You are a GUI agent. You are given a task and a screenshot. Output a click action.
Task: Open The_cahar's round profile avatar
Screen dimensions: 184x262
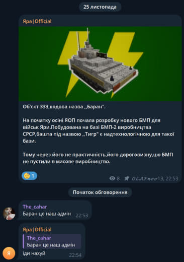click(x=9, y=214)
